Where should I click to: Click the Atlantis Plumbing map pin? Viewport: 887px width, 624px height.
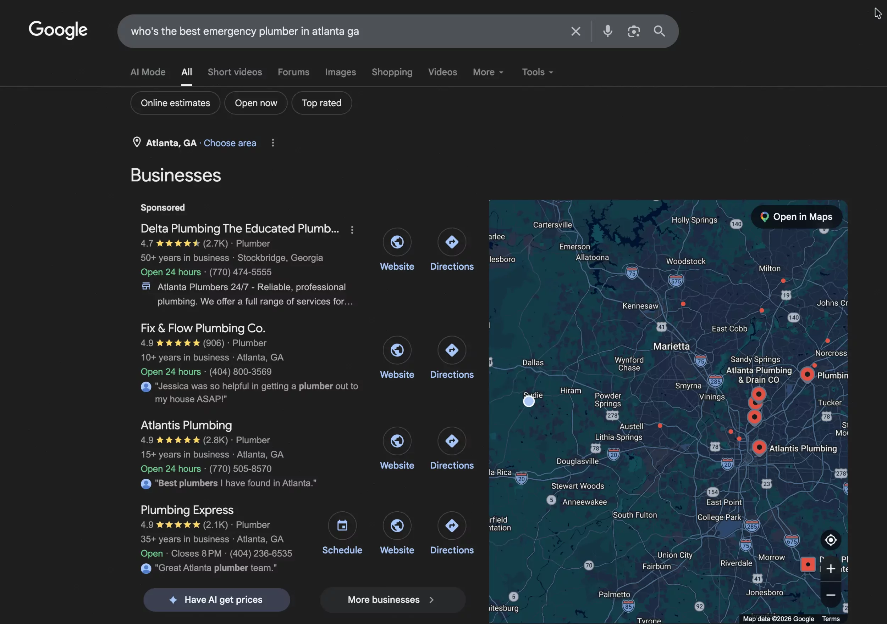pos(759,447)
